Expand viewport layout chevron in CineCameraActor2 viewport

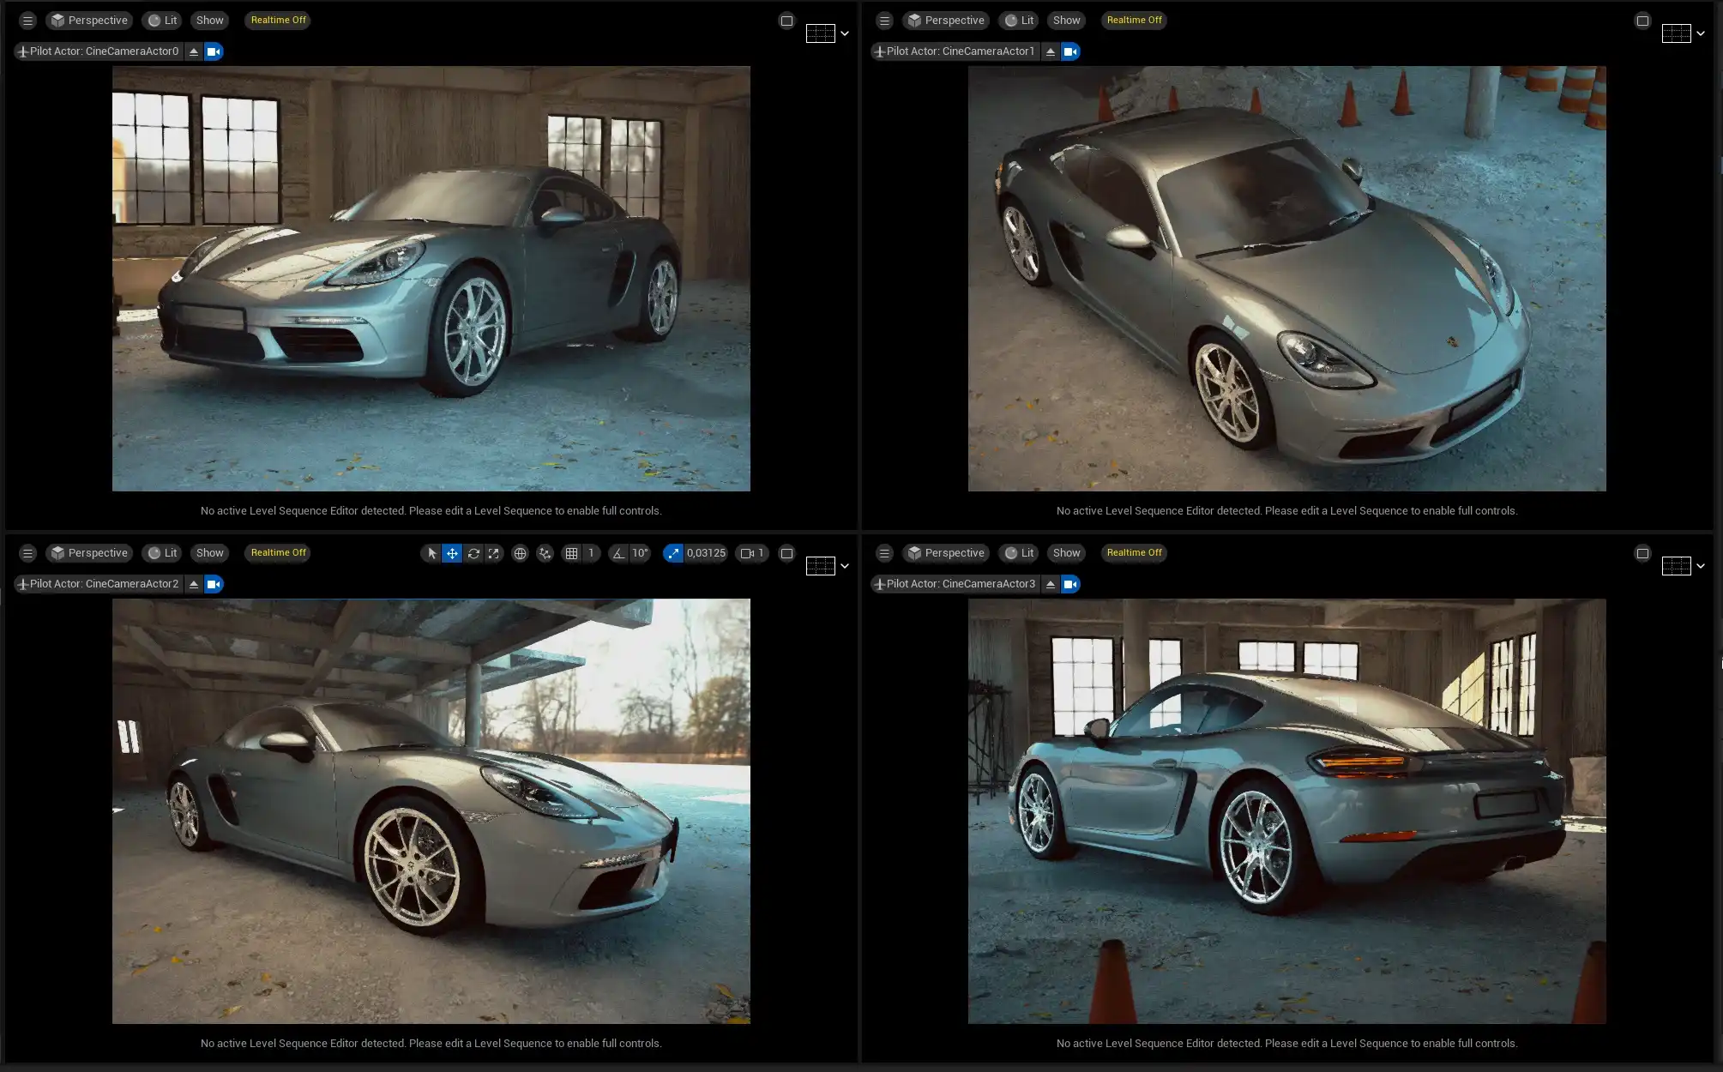pos(845,566)
